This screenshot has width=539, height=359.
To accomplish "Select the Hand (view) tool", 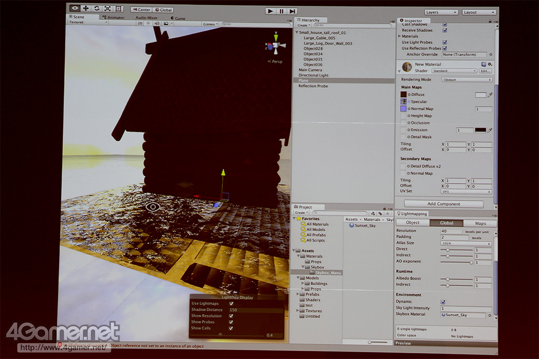I will click(75, 8).
